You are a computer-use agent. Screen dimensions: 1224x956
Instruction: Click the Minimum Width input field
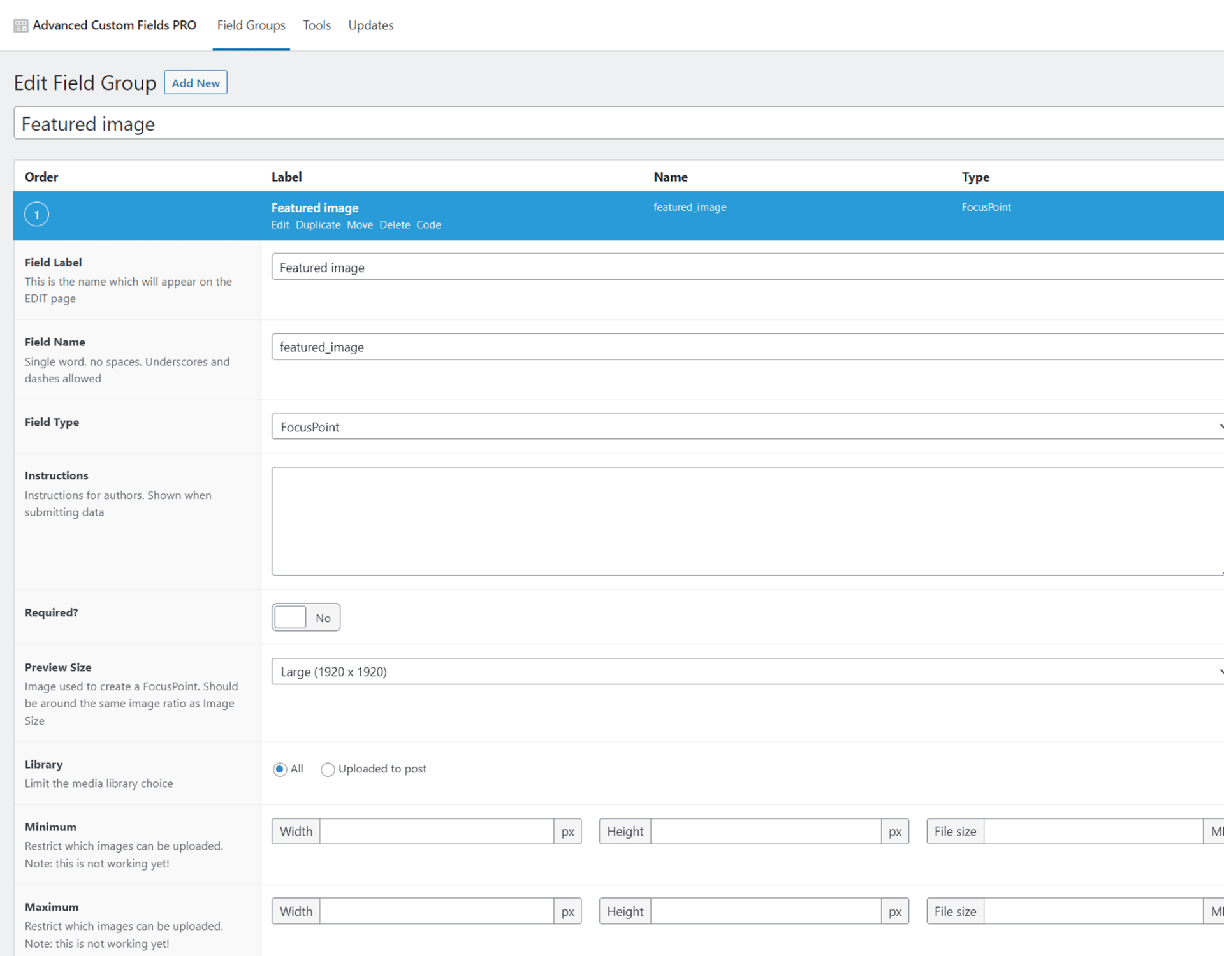point(437,831)
